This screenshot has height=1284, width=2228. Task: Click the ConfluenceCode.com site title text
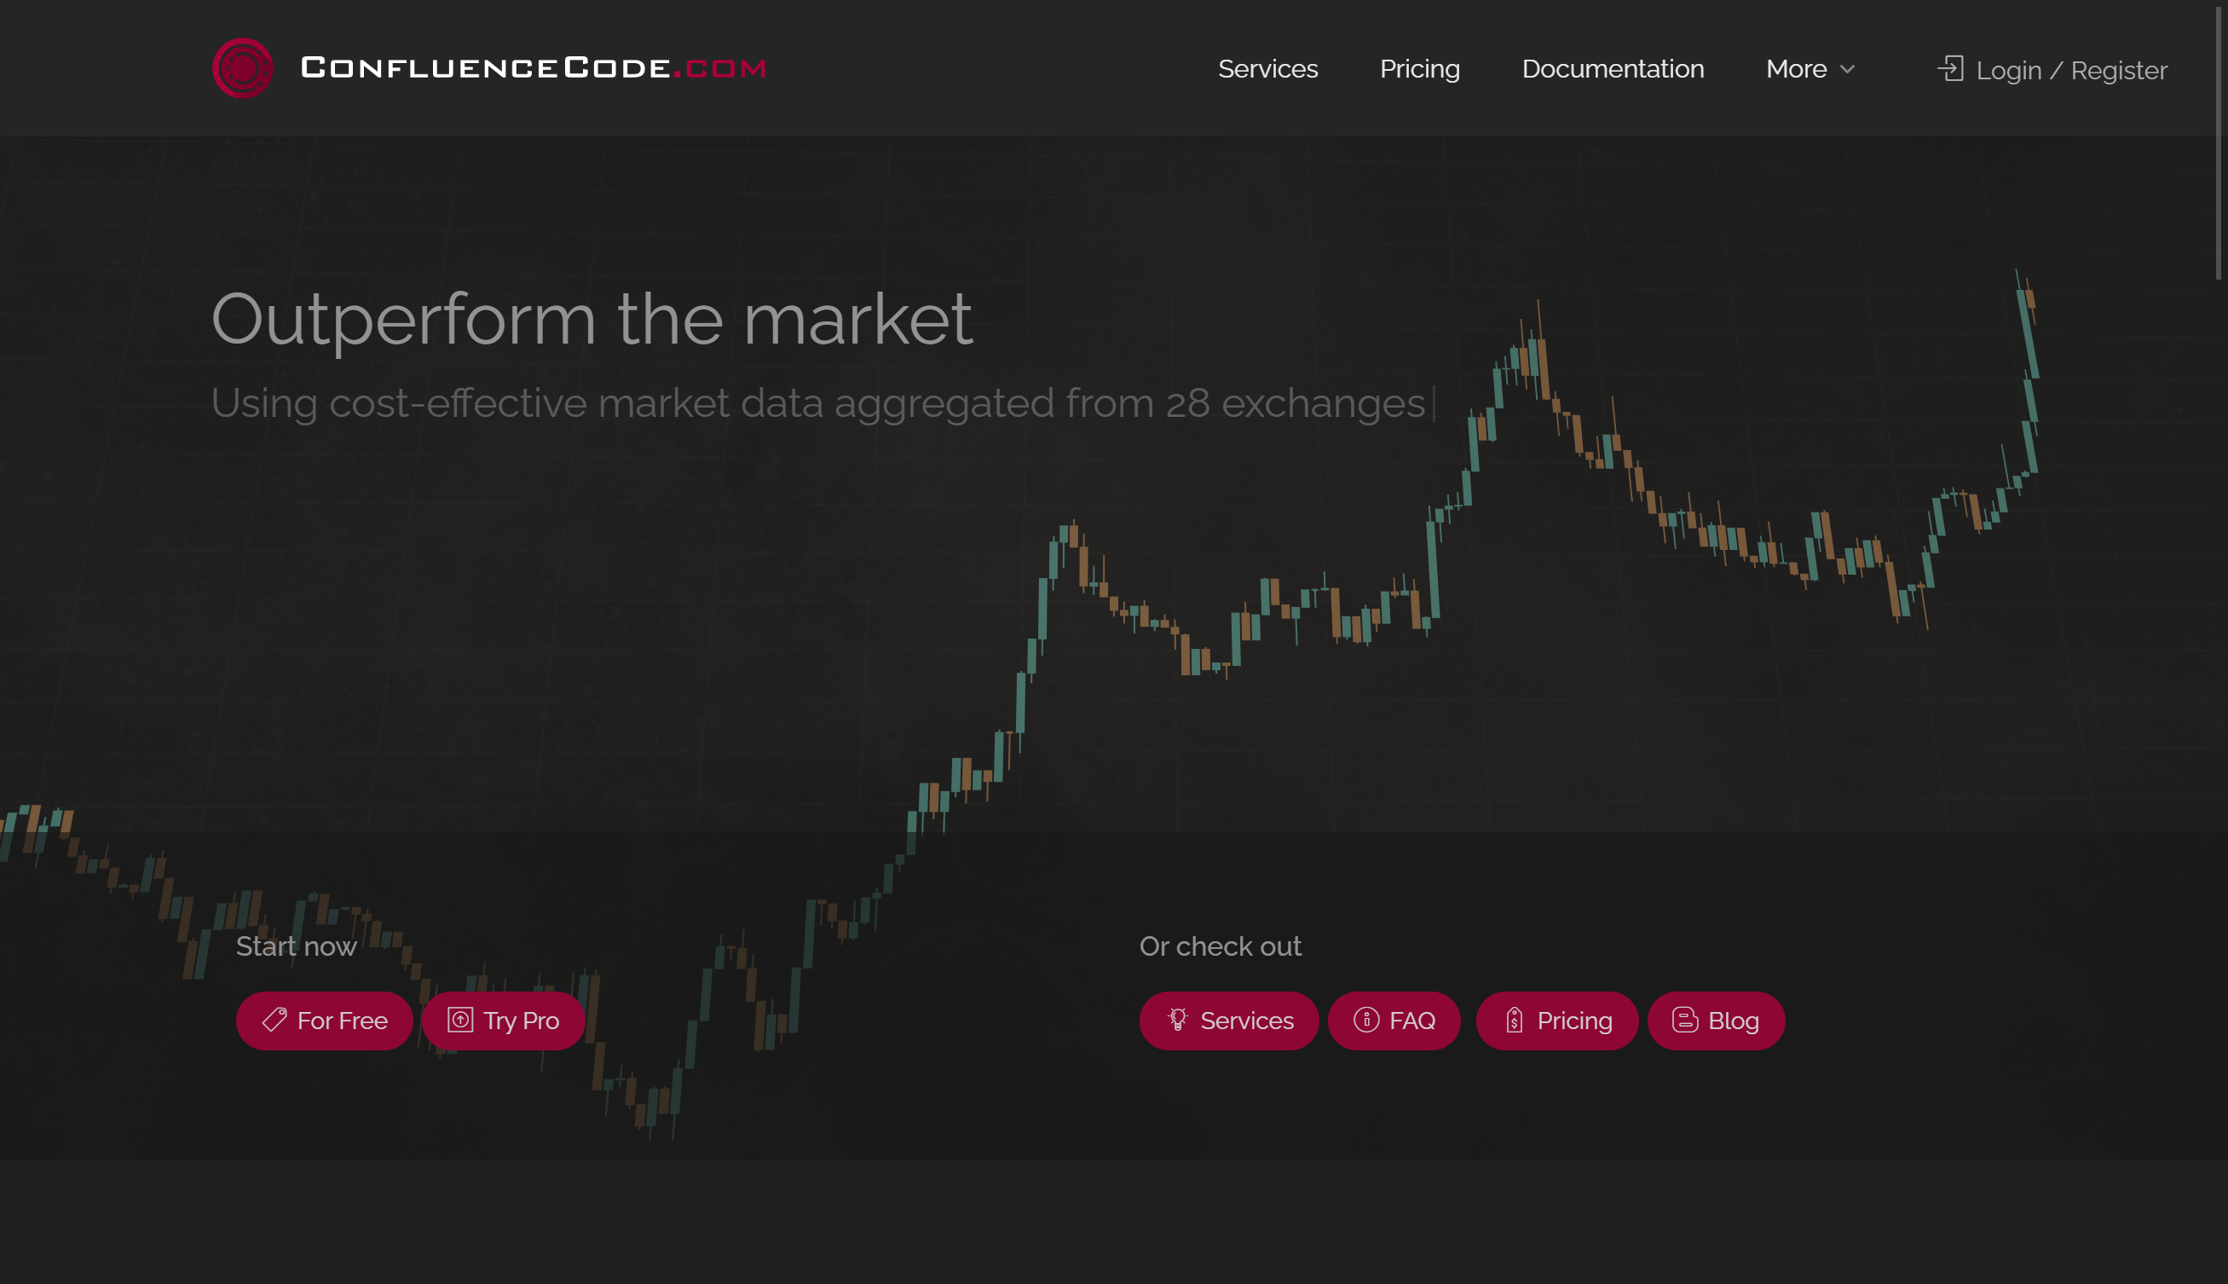tap(534, 68)
